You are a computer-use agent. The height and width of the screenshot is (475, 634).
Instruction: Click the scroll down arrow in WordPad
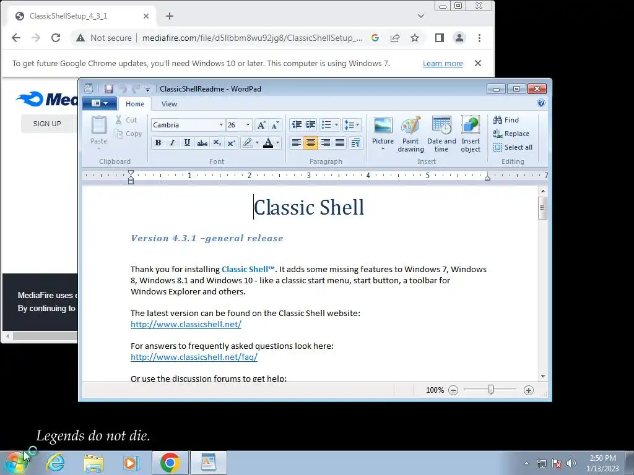[x=542, y=376]
